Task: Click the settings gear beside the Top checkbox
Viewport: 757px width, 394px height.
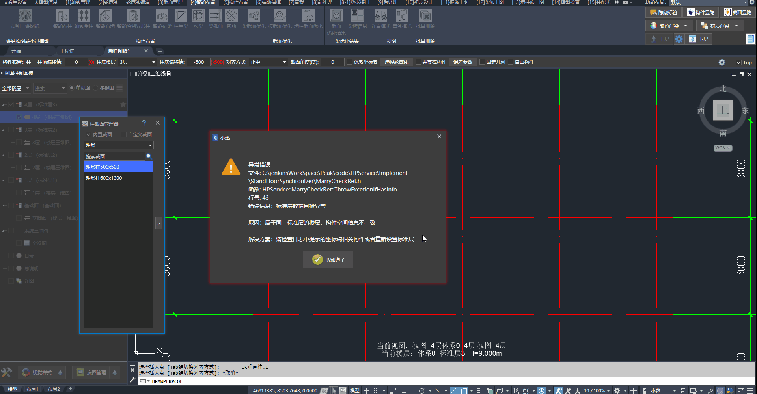Action: click(x=722, y=62)
